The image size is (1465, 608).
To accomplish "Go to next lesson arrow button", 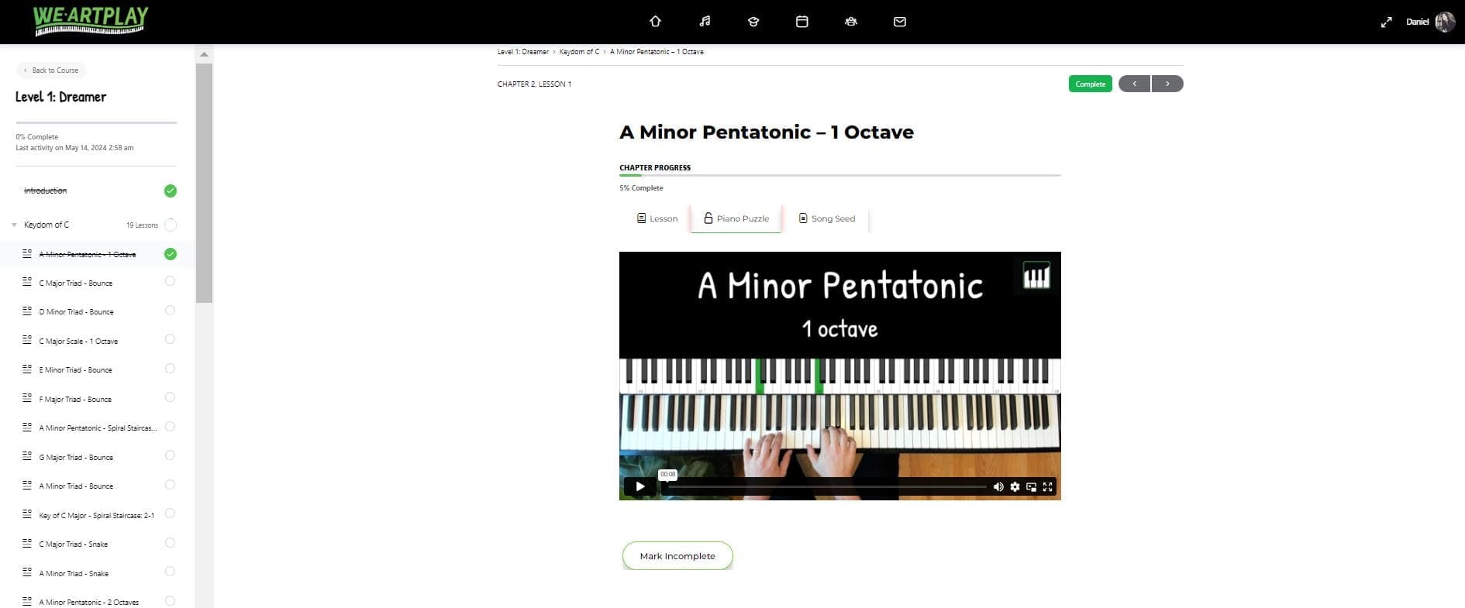I will click(1167, 84).
